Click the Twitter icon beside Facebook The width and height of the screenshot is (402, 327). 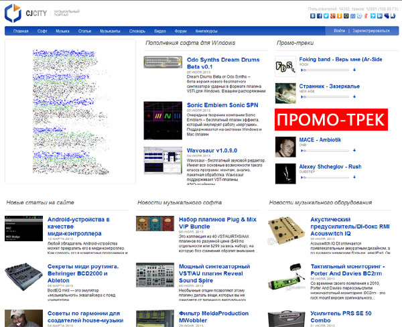tap(326, 16)
